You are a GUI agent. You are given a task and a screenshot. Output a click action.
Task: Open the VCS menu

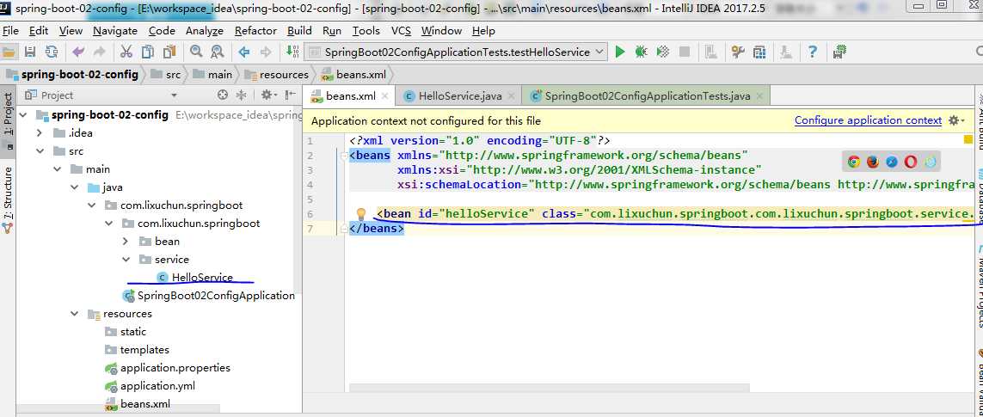(x=402, y=31)
